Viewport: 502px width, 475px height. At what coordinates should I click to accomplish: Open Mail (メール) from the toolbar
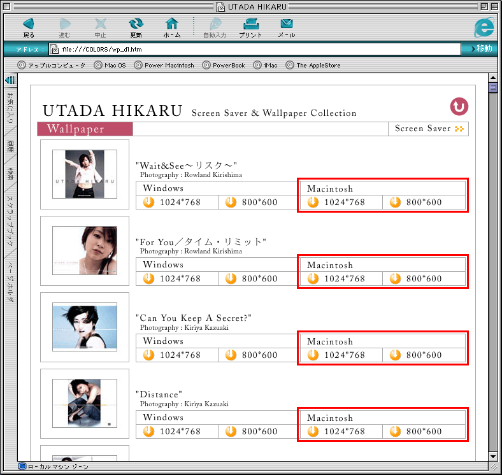coord(287,27)
